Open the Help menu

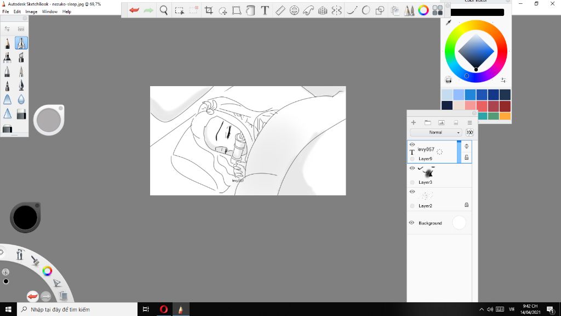(x=66, y=12)
